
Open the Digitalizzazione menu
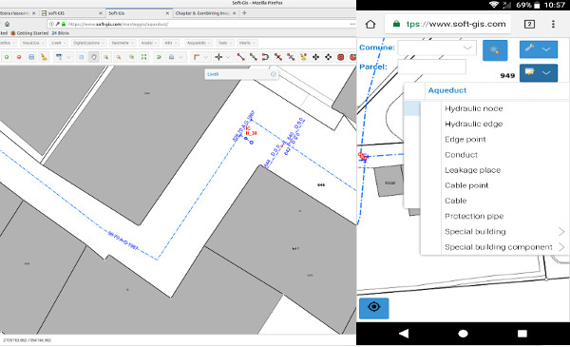click(88, 43)
